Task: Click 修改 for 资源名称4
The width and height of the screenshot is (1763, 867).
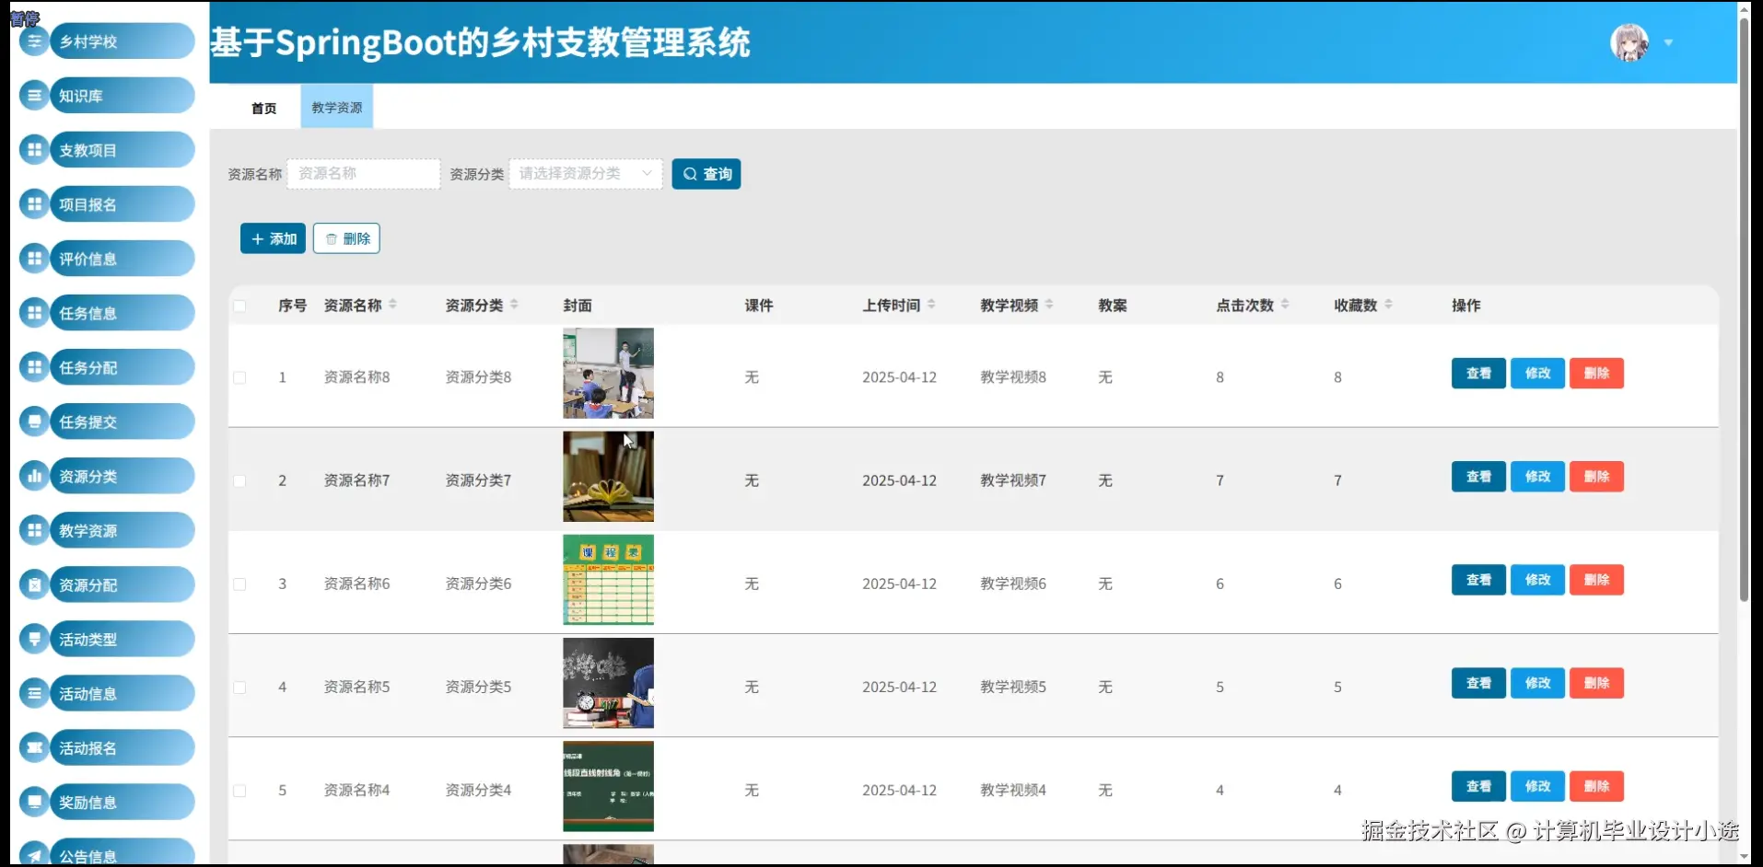Action: pyautogui.click(x=1537, y=786)
